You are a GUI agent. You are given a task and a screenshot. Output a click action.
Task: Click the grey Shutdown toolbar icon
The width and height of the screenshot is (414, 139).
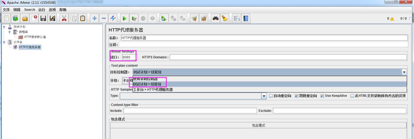(152, 18)
